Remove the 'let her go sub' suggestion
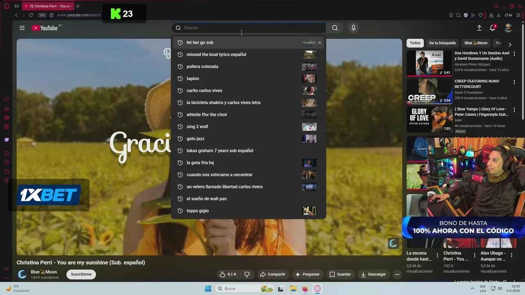 320,43
